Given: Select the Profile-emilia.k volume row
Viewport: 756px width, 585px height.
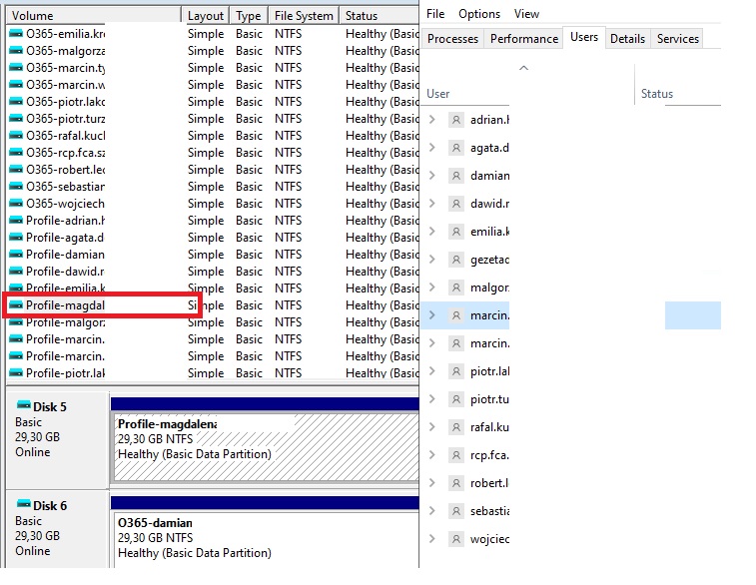Looking at the screenshot, I should coord(213,289).
